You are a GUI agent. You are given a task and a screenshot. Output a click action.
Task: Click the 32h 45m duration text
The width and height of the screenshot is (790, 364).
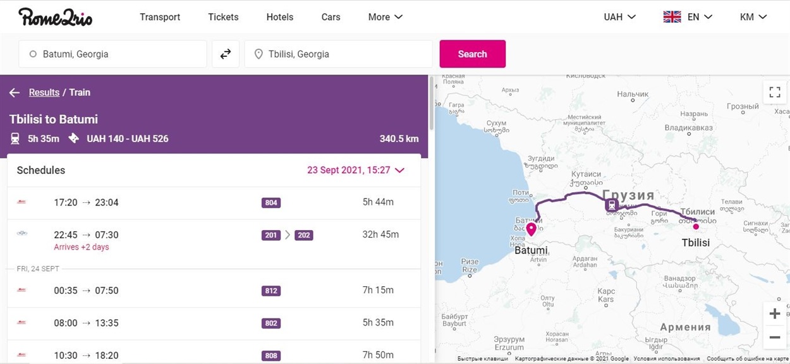click(380, 234)
